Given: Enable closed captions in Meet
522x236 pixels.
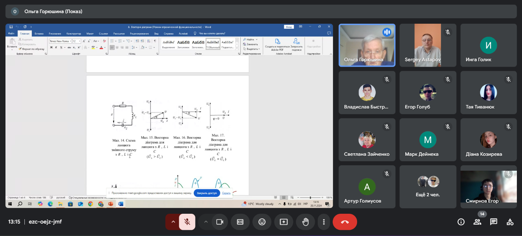Looking at the screenshot, I should click(240, 222).
